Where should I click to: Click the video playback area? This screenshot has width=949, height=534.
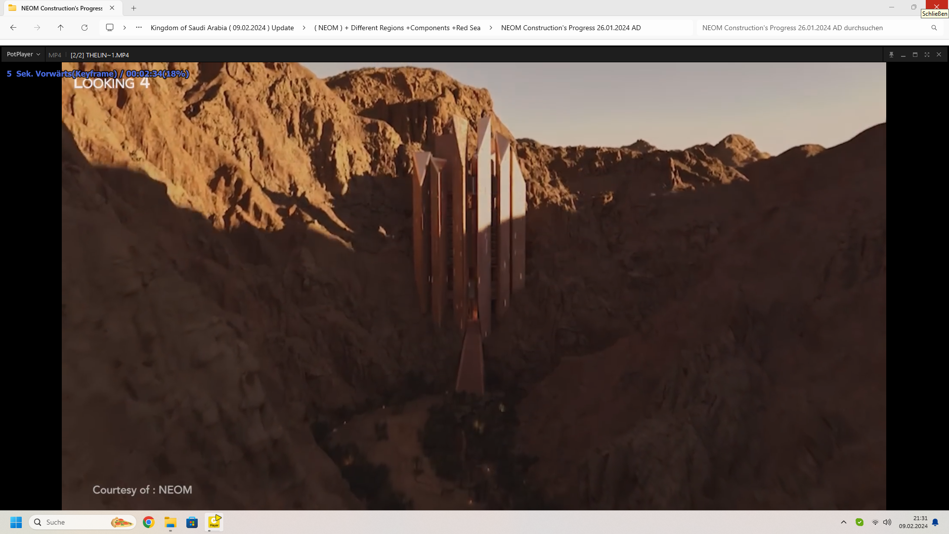coord(474,286)
